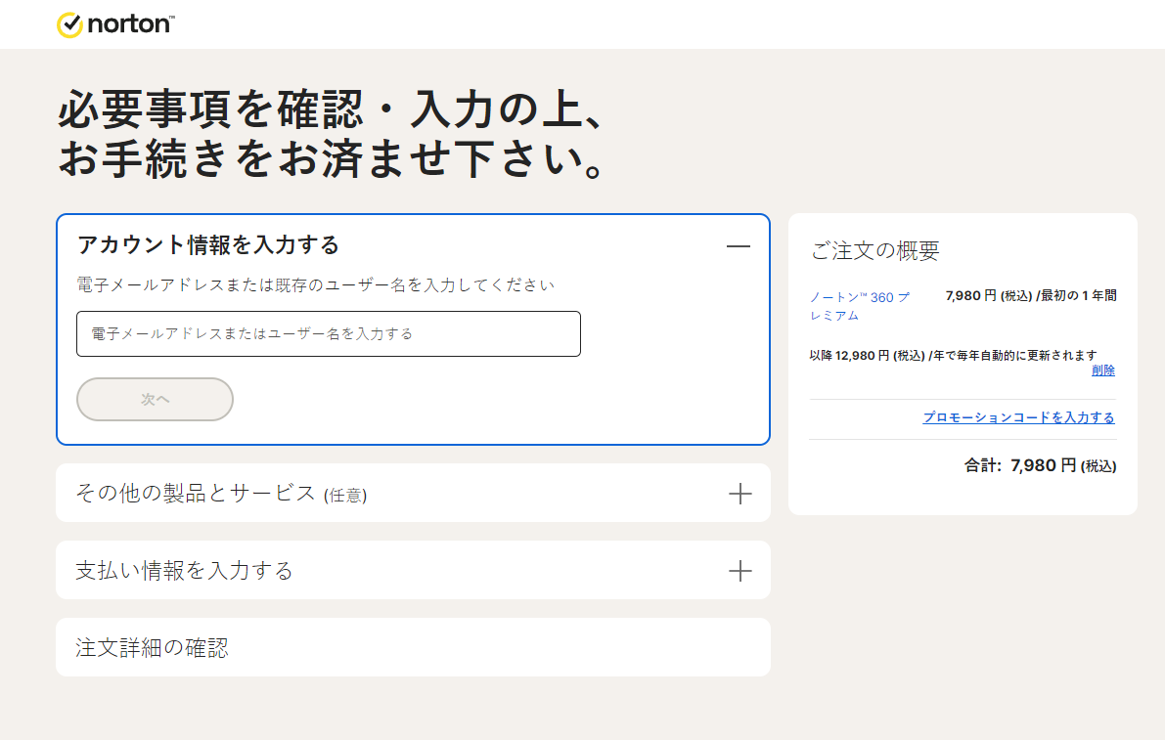Click the Norton yellow checkmark logo icon
The height and width of the screenshot is (740, 1165).
(69, 24)
